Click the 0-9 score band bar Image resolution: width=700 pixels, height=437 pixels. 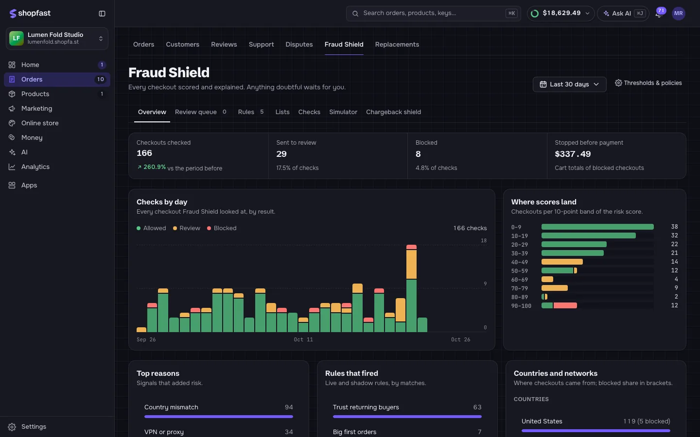pyautogui.click(x=597, y=227)
